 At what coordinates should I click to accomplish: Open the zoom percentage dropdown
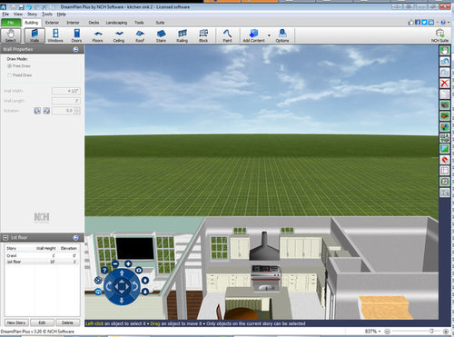tap(380, 332)
